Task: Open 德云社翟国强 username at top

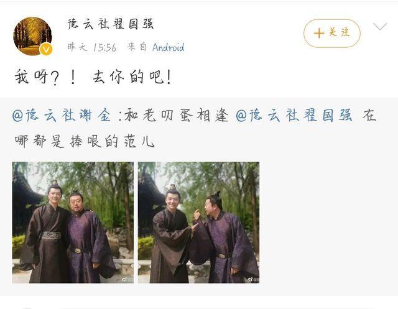Action: [x=111, y=24]
